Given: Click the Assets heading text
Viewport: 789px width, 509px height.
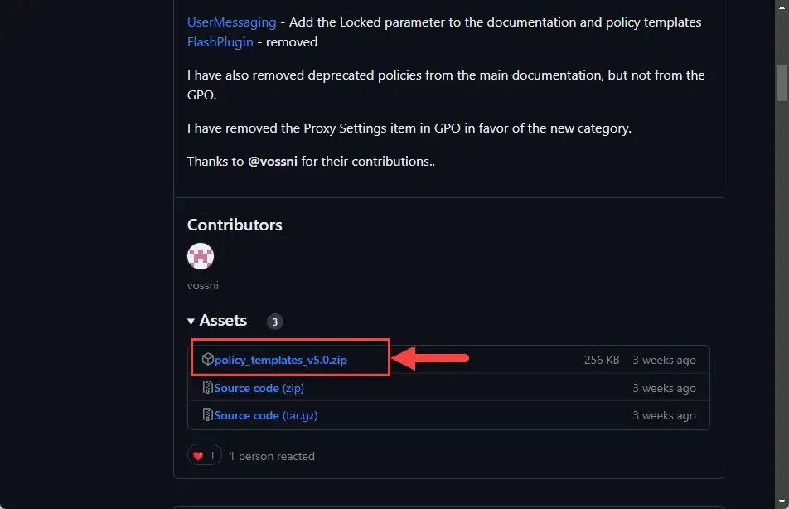Looking at the screenshot, I should (223, 321).
